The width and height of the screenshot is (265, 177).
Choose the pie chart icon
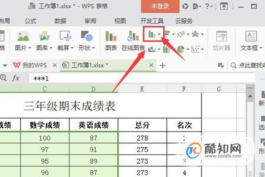tap(181, 49)
